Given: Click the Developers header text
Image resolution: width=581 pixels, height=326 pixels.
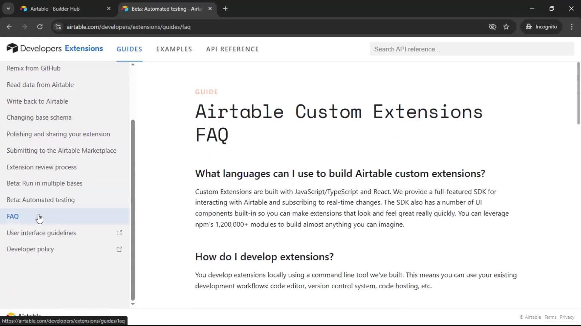Looking at the screenshot, I should [41, 48].
